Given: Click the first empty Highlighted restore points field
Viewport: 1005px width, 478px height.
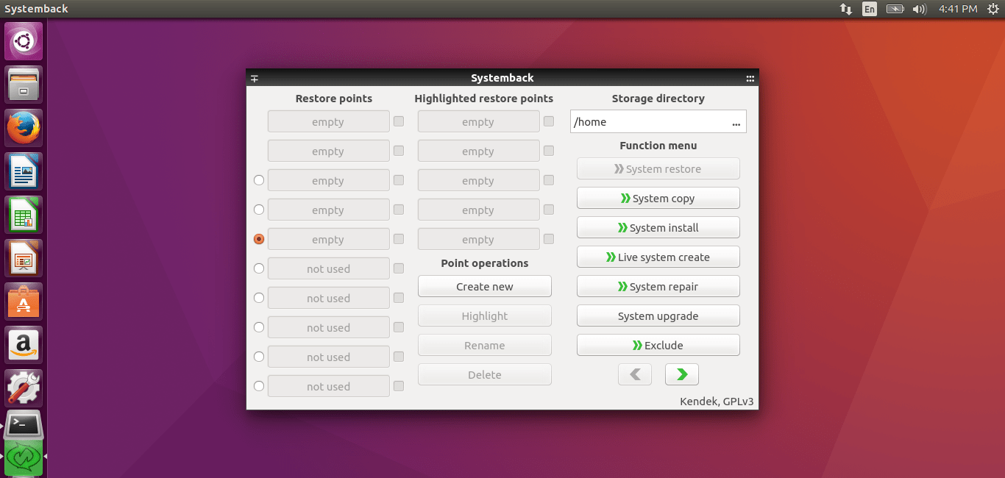Looking at the screenshot, I should pos(478,121).
